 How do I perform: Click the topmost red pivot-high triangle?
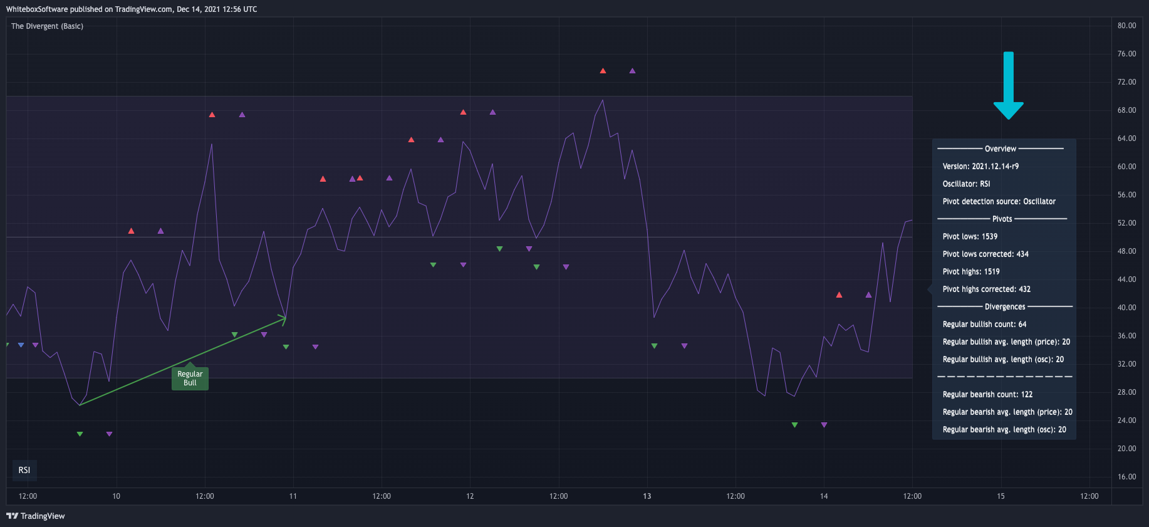coord(603,71)
